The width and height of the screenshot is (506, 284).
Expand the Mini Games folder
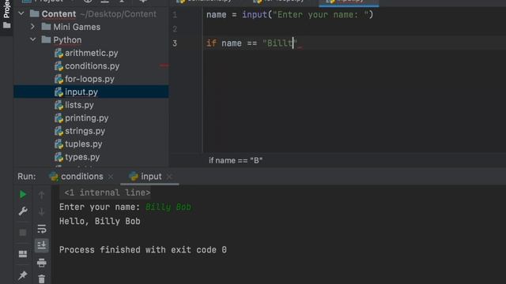coord(32,27)
